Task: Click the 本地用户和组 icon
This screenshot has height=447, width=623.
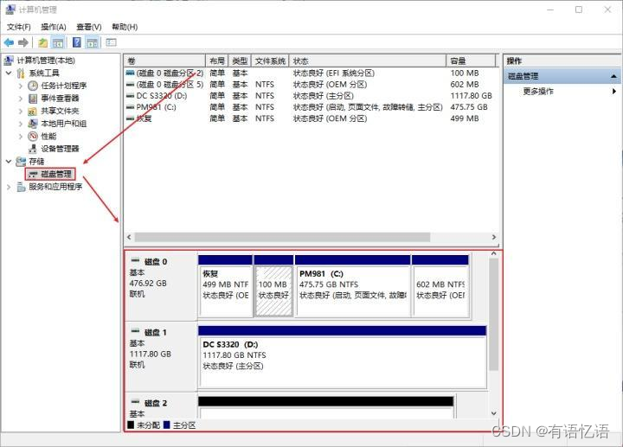Action: [33, 124]
